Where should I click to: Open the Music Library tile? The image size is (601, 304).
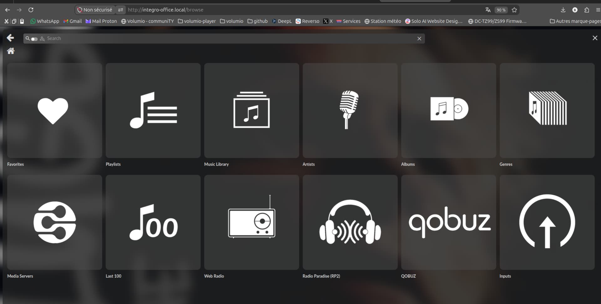pos(252,111)
